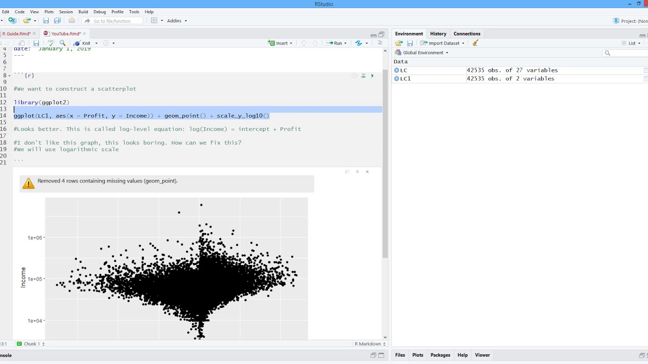Clear workspace objects with broom icon

(475, 43)
